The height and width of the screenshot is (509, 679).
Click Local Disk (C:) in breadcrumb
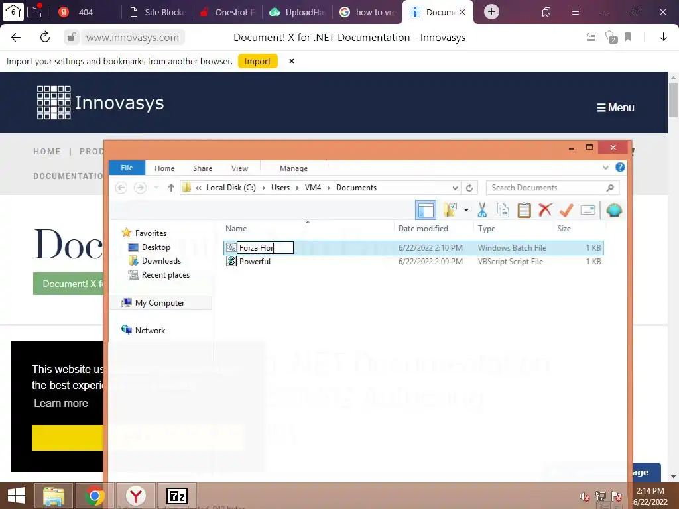(231, 188)
